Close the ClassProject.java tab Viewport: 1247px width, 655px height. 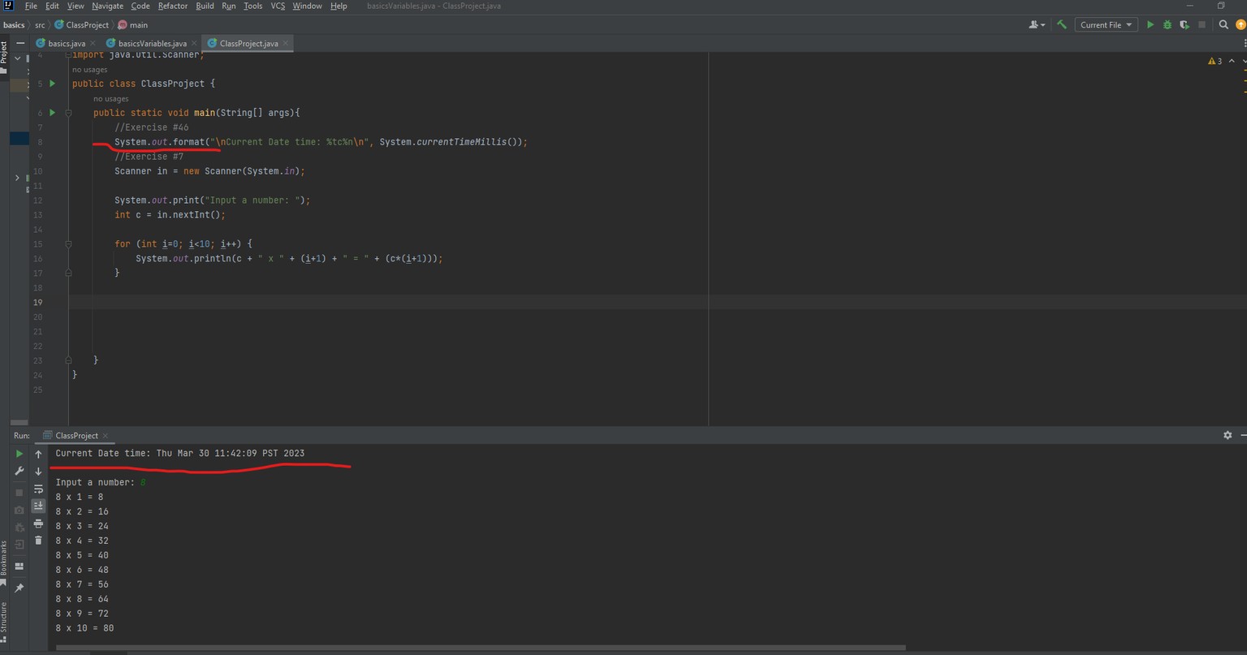[x=286, y=43]
